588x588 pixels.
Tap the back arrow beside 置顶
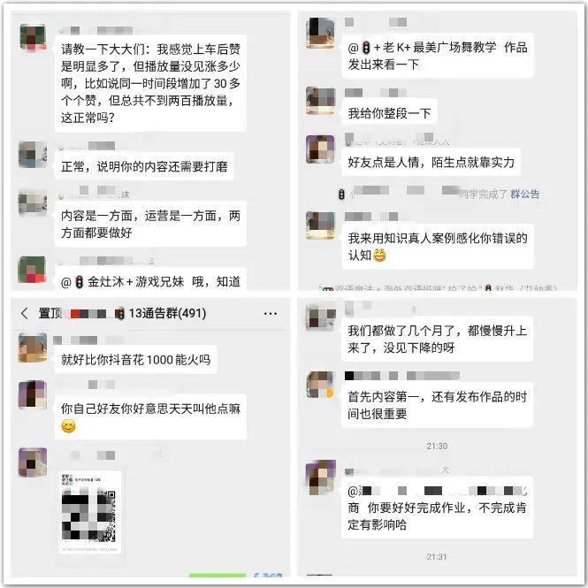[25, 313]
